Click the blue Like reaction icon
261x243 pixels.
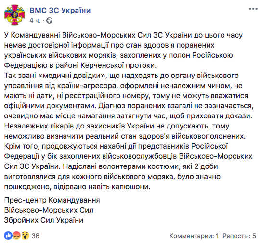click(x=8, y=235)
